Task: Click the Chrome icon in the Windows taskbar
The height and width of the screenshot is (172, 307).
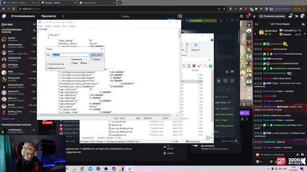Action: pyautogui.click(x=83, y=169)
